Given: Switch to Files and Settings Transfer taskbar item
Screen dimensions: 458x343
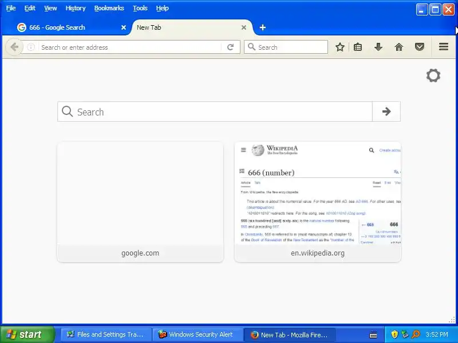Looking at the screenshot, I should (106, 334).
